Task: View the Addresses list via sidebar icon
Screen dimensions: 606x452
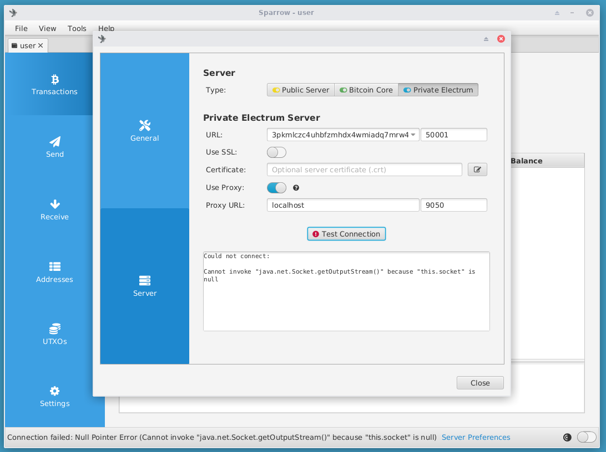Action: coord(54,273)
